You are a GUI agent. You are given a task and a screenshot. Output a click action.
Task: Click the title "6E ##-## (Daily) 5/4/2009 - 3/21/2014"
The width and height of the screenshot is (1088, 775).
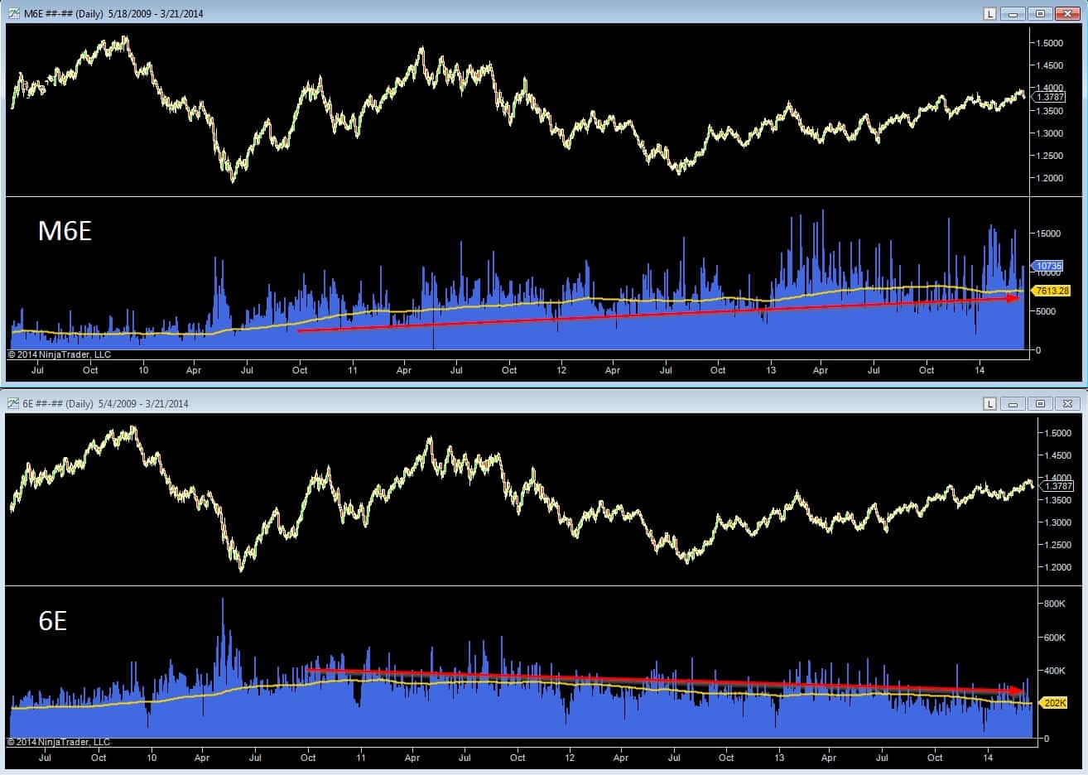pyautogui.click(x=106, y=403)
